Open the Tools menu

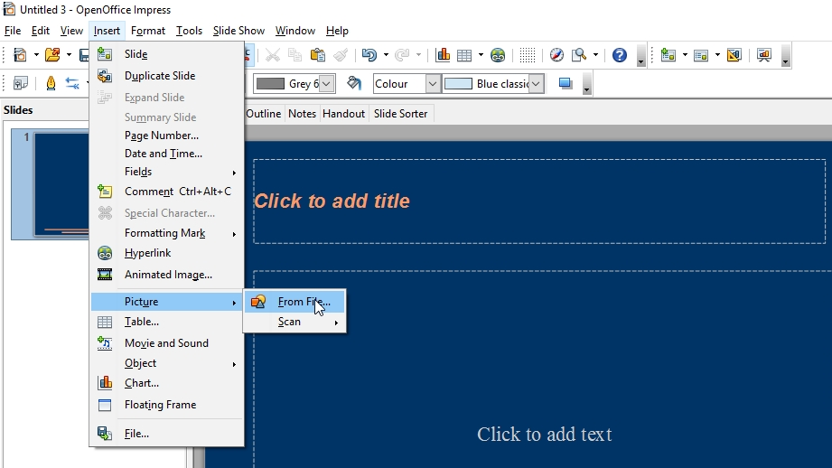coord(189,31)
